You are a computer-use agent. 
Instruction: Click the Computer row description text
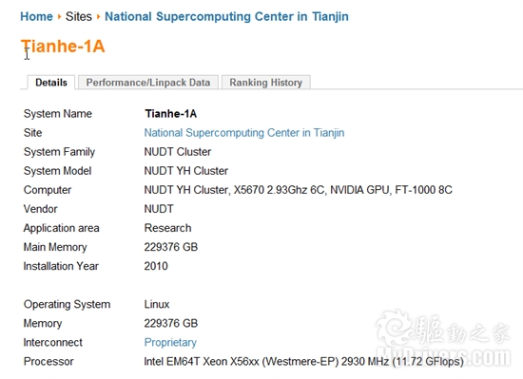(298, 190)
